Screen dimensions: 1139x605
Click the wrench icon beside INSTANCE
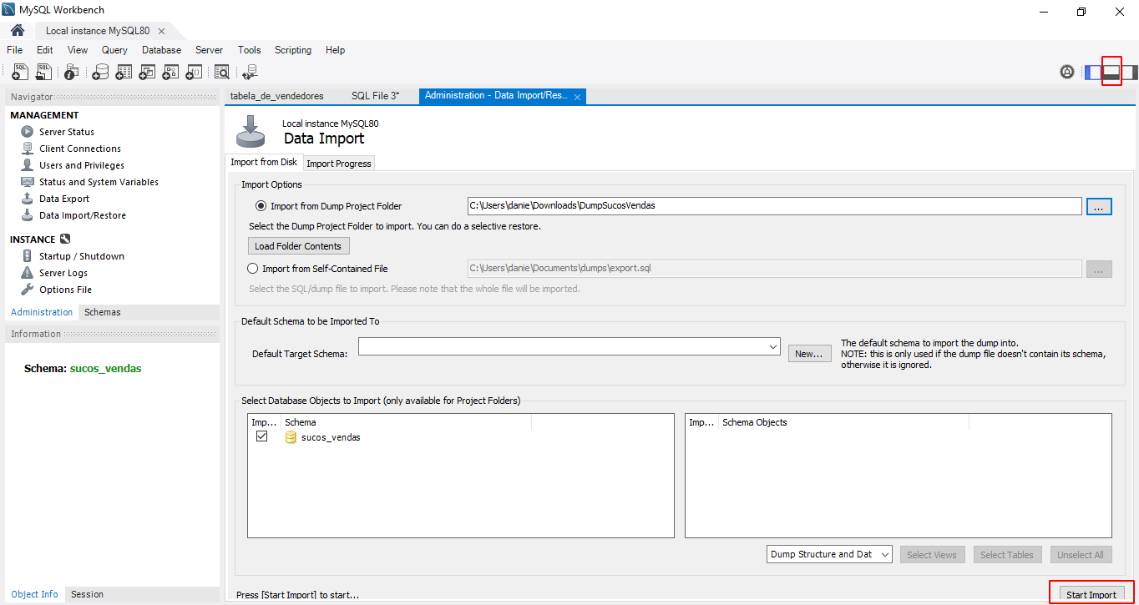[65, 239]
